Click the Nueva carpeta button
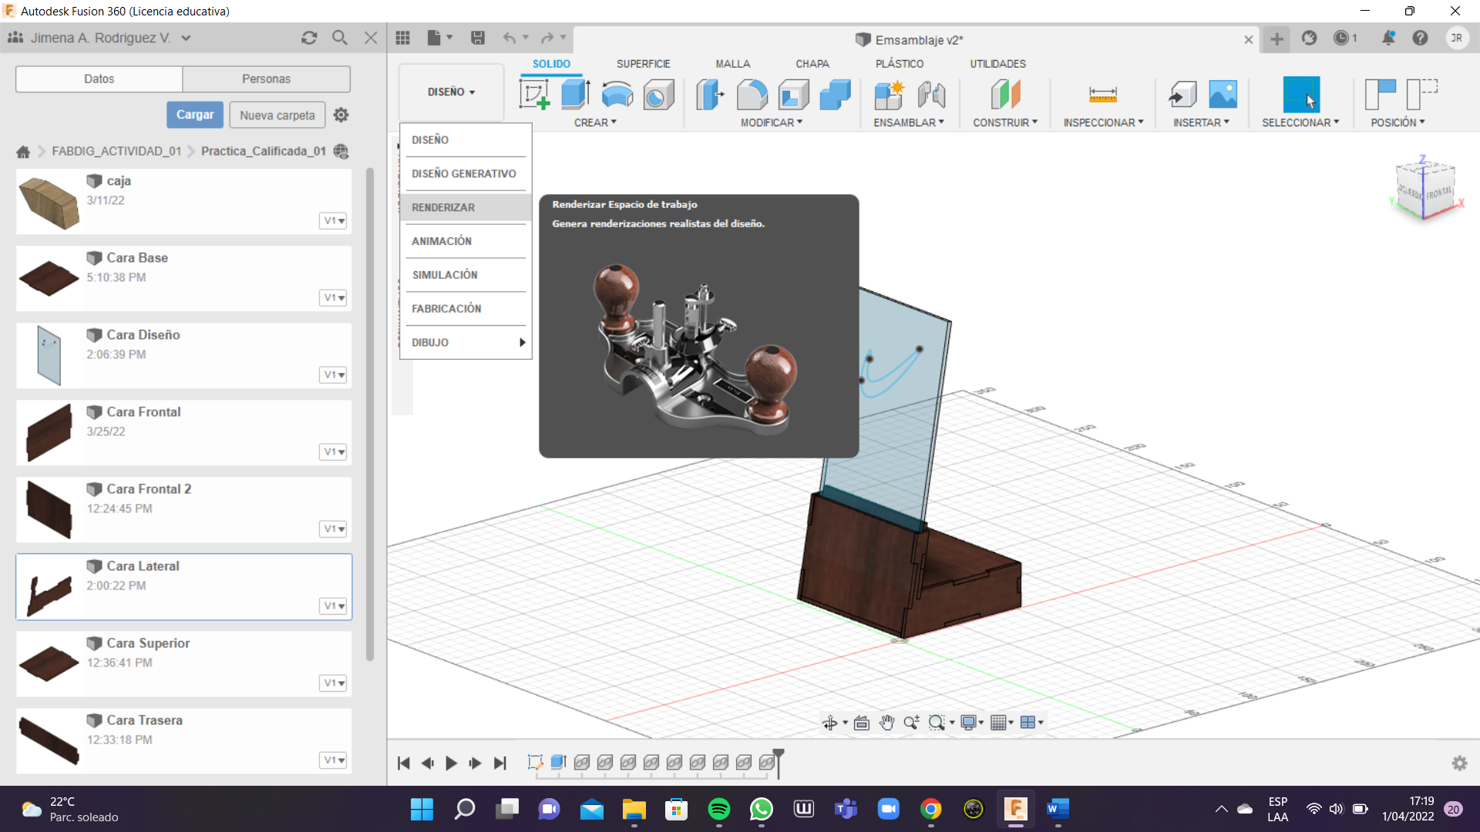 coord(277,115)
